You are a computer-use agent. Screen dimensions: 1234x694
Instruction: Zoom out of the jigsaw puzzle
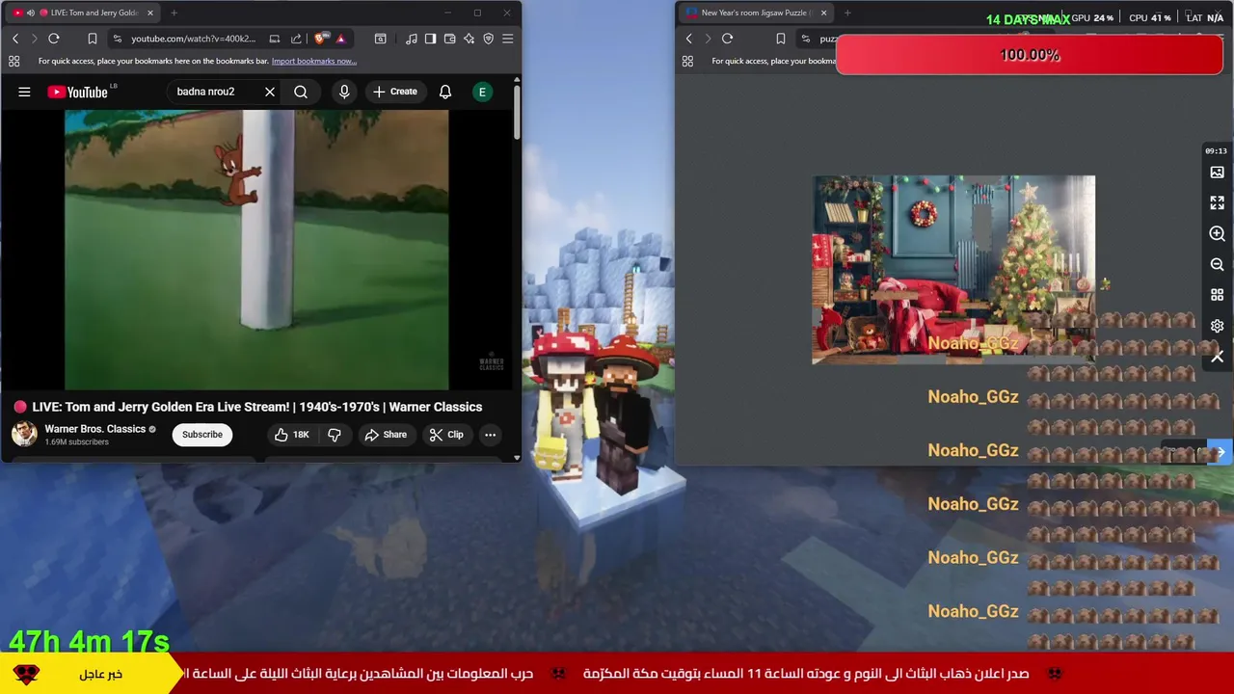[x=1217, y=265]
